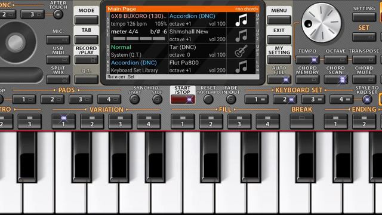Open the TAB button
This screenshot has height=215, width=382.
coord(87,39)
